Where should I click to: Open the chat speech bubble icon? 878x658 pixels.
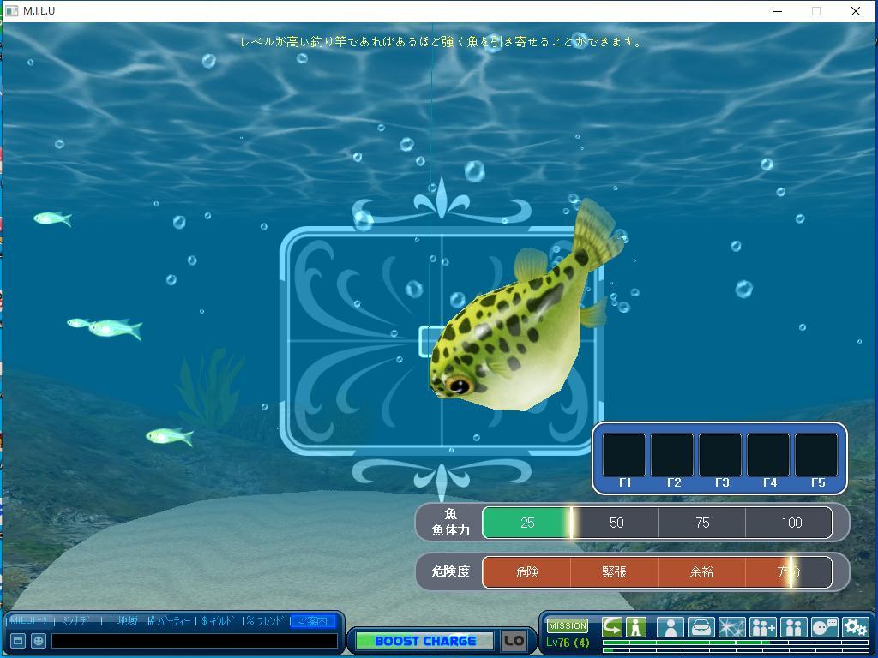click(x=824, y=628)
